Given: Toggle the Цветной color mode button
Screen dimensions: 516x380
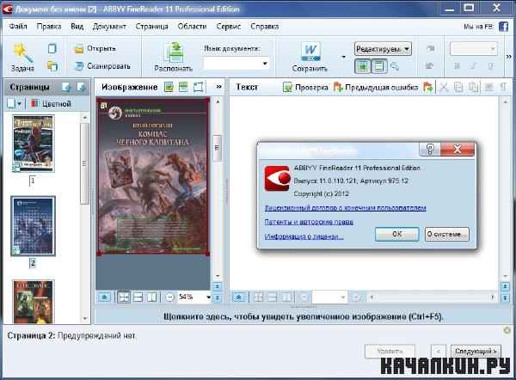Looking at the screenshot, I should (51, 104).
